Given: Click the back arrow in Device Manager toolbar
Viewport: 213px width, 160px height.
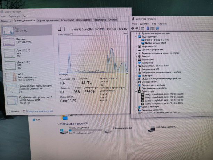Looking at the screenshot, I should [x=133, y=28].
